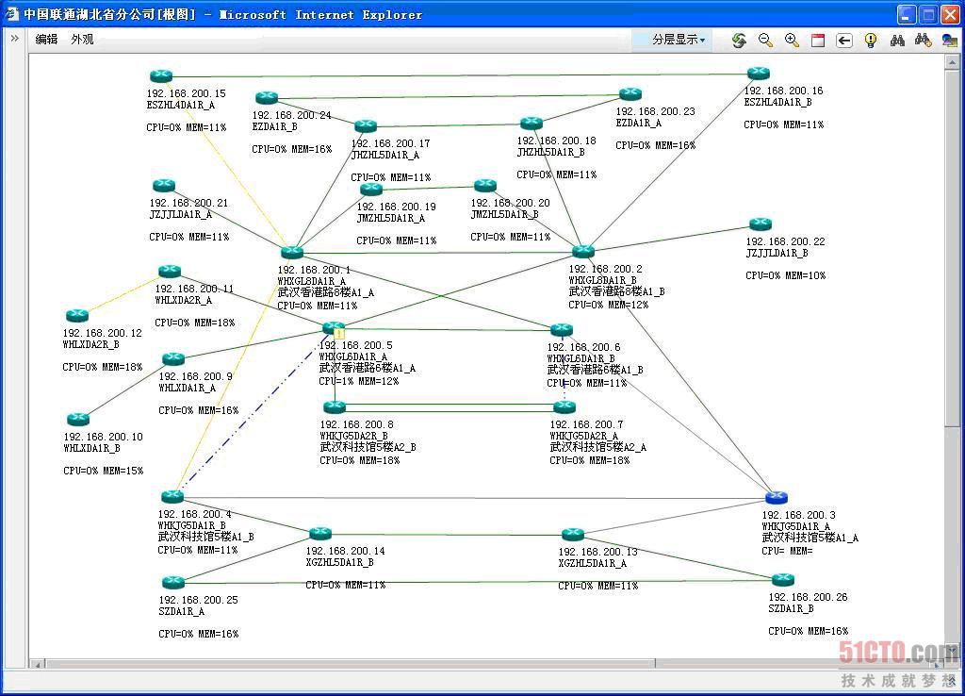Screen dimensions: 965x696
Task: Select core router 192.168.200.2 WHXGL8DA1R_B
Action: (x=582, y=251)
